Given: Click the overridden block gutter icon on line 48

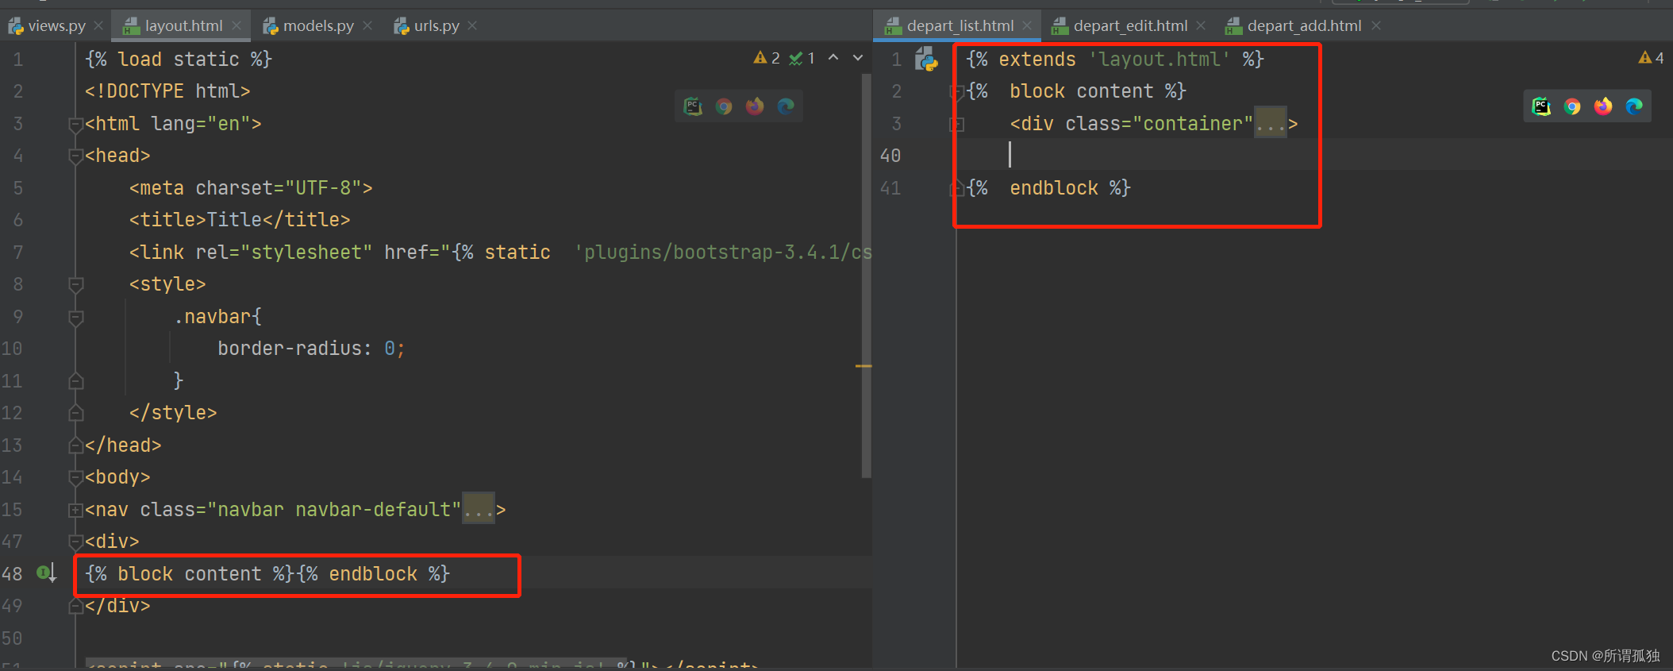Looking at the screenshot, I should coord(47,573).
